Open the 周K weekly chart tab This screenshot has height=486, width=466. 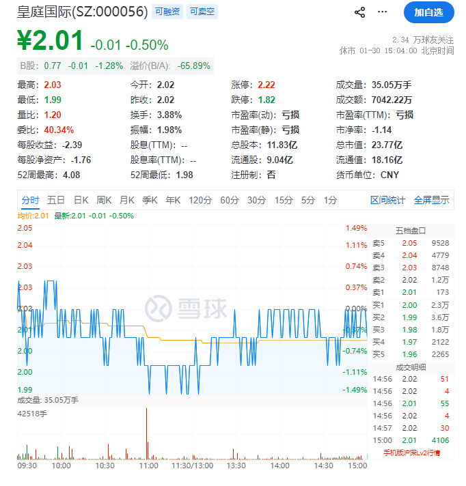coord(104,200)
